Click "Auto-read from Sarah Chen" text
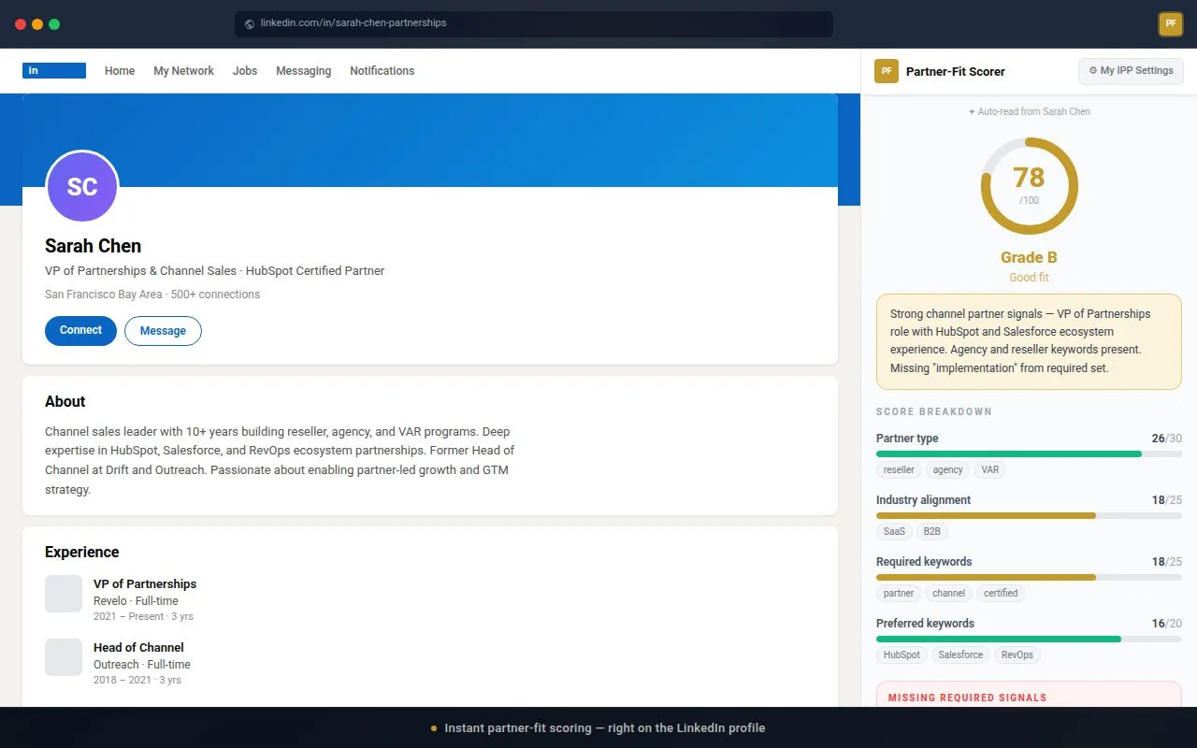Screen dimensions: 1197x748 1030,111
